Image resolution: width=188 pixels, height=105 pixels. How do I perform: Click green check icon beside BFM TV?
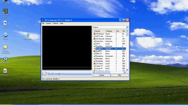pyautogui.click(x=95, y=54)
